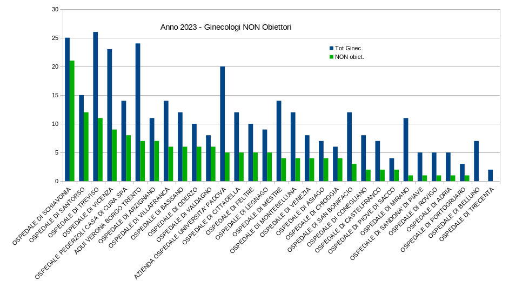The image size is (509, 287).
Task: Click the blue bar for Ospedale di San Bonifacio
Action: point(349,147)
